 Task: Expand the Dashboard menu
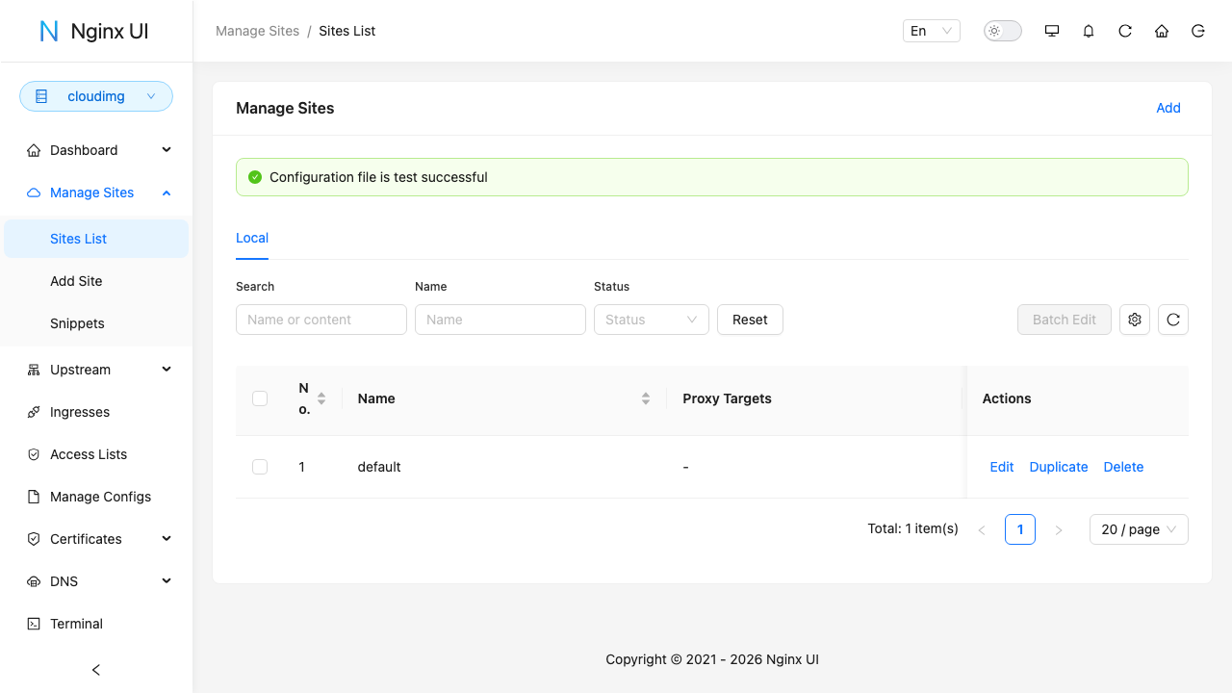point(96,150)
